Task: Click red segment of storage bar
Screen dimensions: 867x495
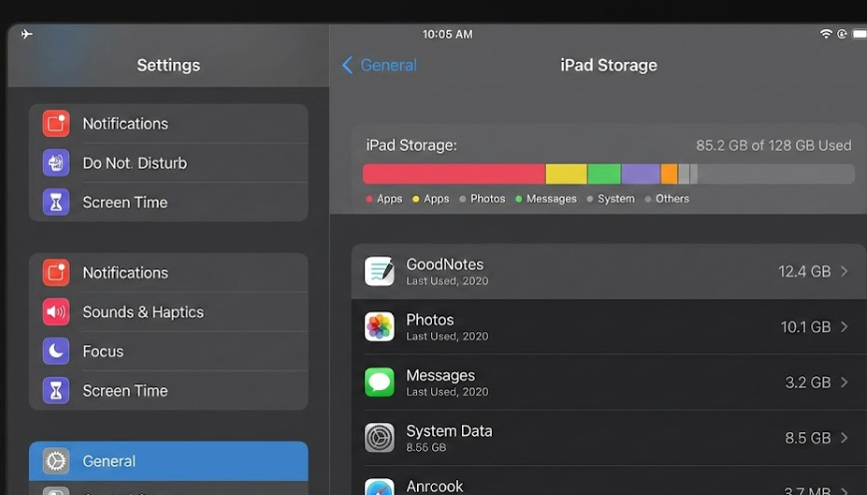Action: [x=454, y=174]
